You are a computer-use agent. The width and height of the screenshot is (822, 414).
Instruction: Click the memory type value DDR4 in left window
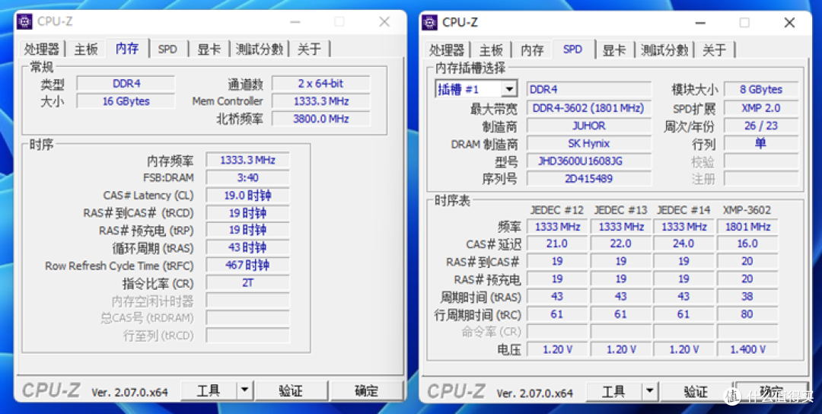126,83
